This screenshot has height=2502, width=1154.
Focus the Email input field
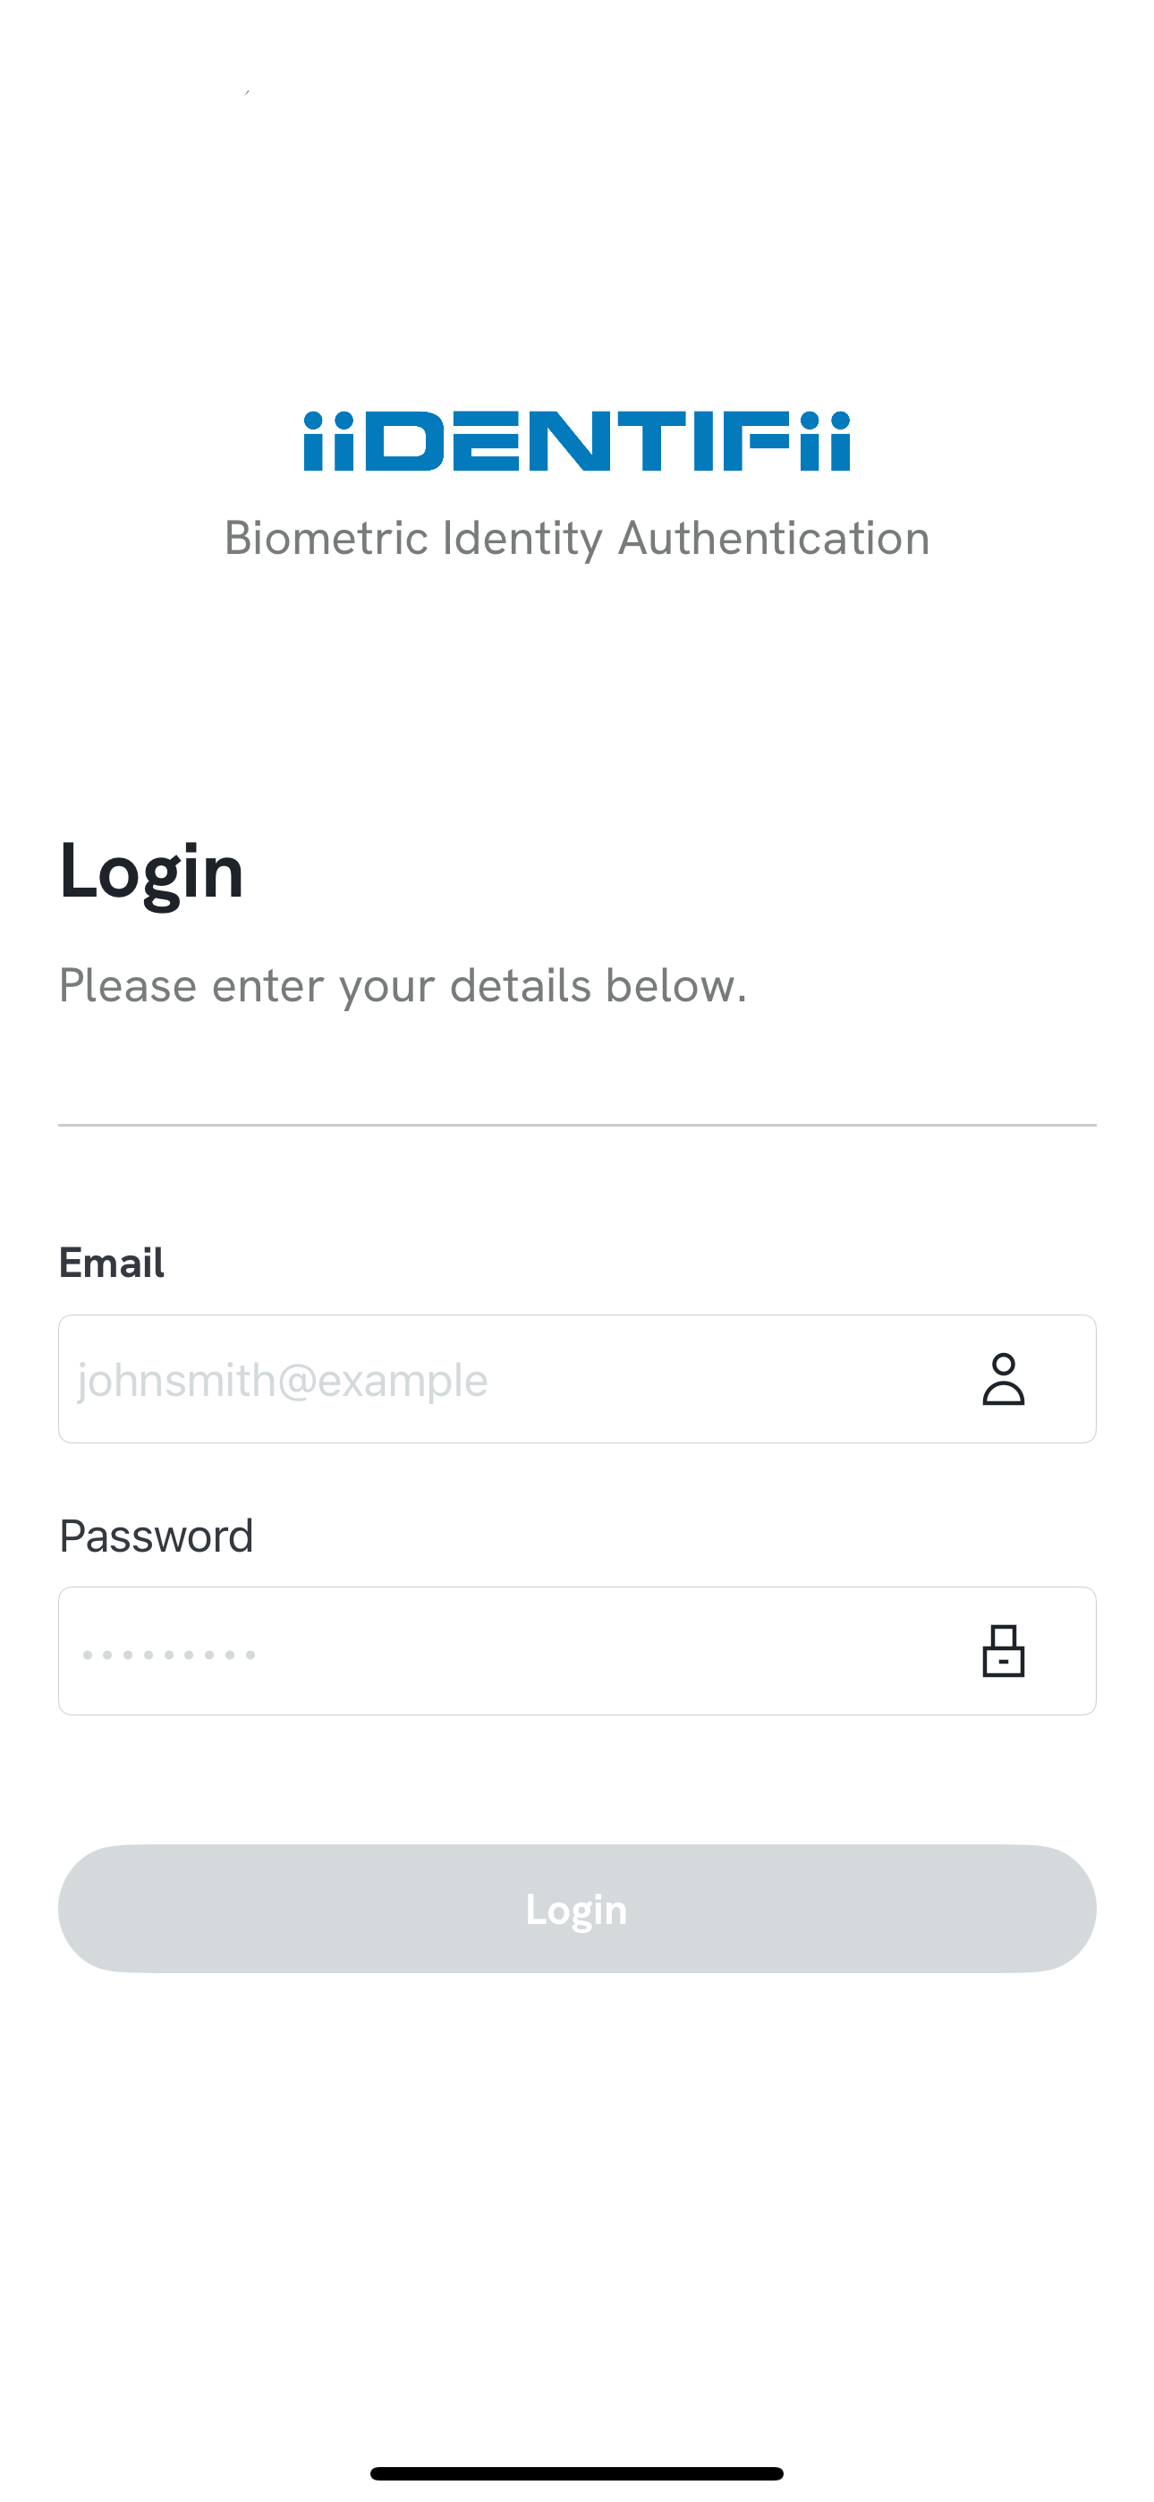pos(577,1379)
